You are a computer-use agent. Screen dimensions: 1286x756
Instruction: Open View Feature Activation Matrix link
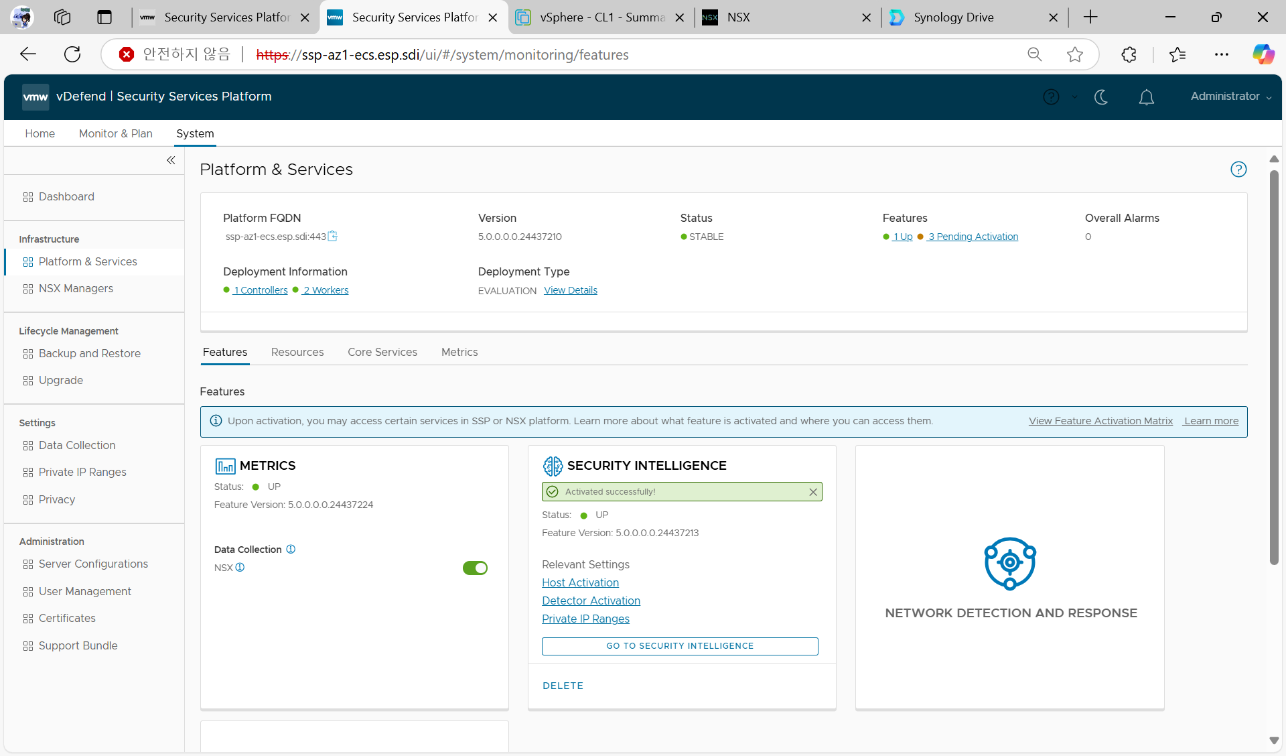(x=1100, y=421)
